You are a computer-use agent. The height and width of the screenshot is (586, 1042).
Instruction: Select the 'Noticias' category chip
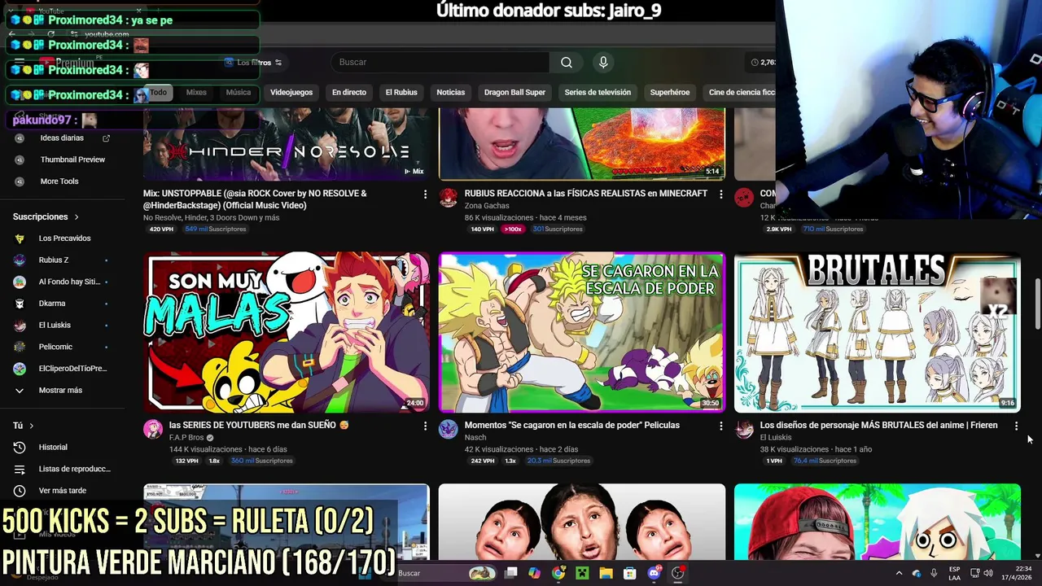(451, 93)
